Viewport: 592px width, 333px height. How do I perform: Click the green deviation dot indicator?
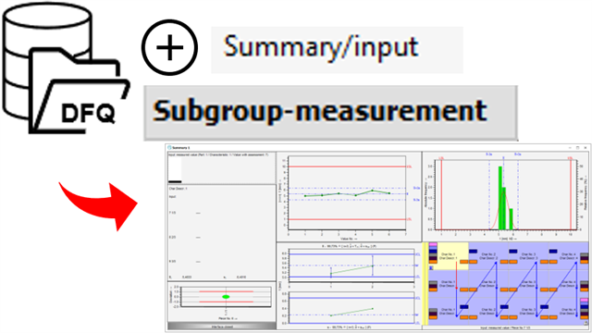coord(226,297)
